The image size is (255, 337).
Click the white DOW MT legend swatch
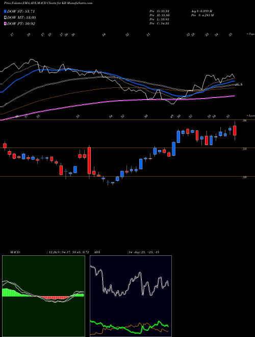6,18
